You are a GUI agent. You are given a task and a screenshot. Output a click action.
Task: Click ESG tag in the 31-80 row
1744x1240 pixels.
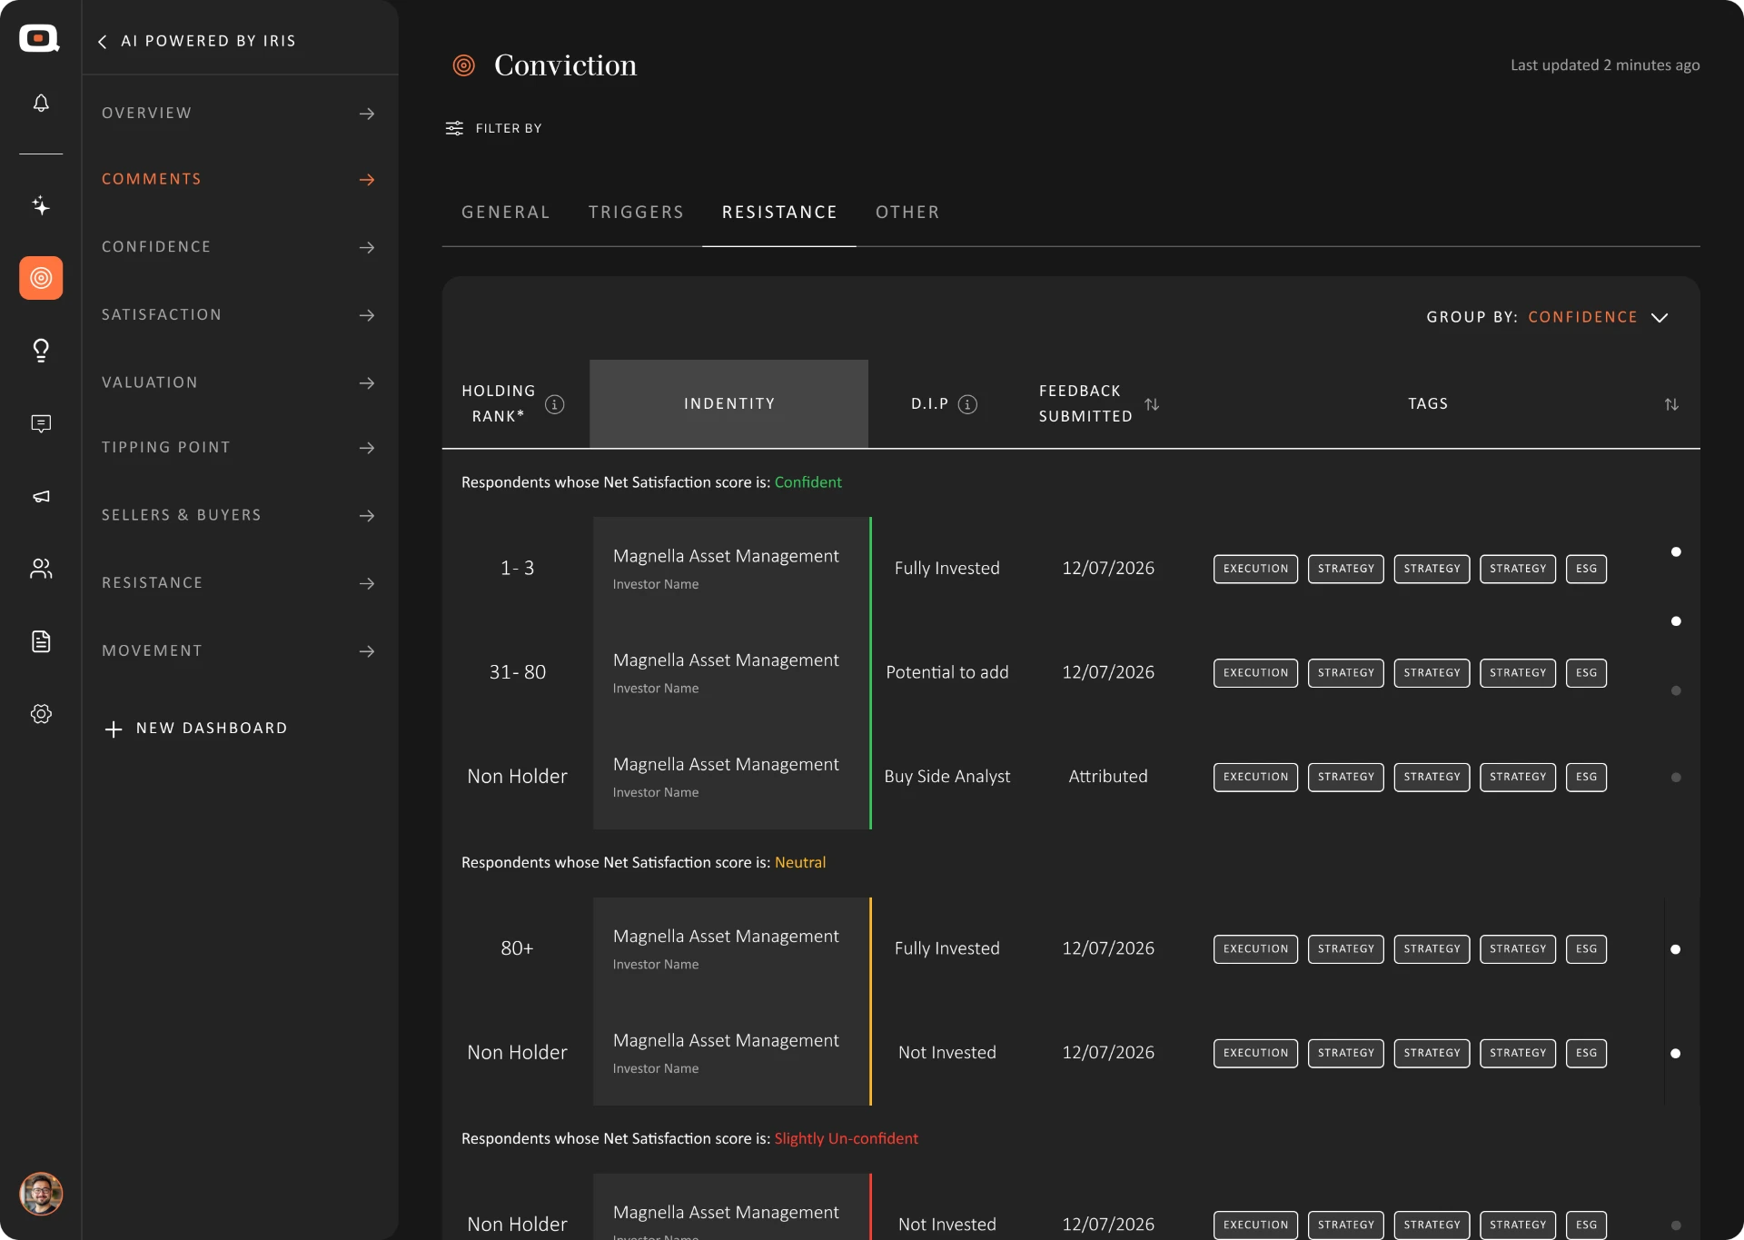(1586, 673)
